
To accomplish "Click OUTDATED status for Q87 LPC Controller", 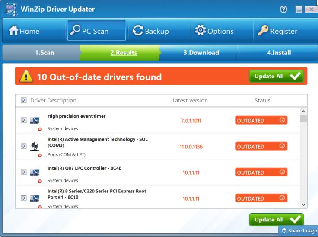I will 261,172.
